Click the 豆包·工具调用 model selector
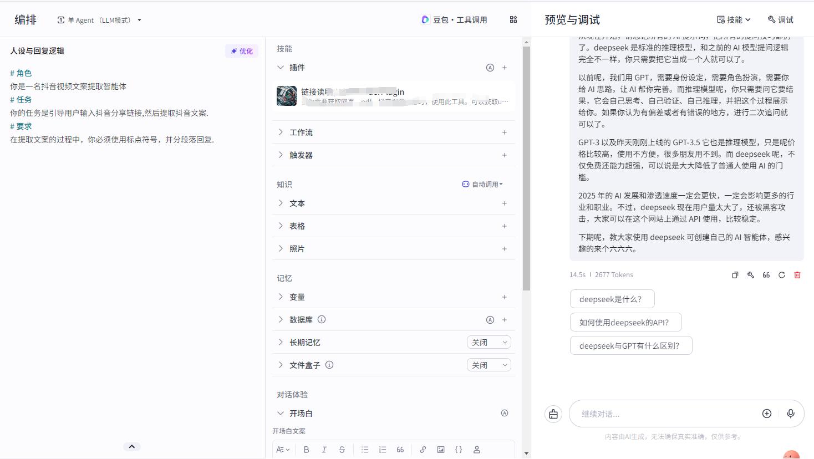Screen dimensions: 814x459 [454, 20]
